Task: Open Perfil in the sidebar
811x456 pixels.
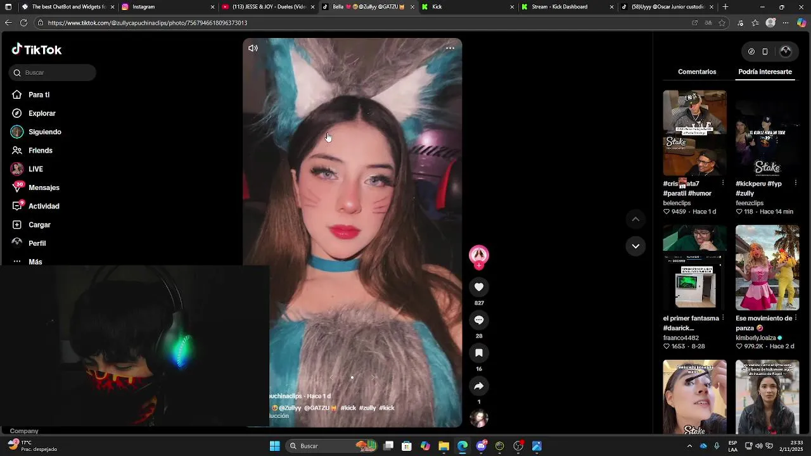Action: [37, 243]
